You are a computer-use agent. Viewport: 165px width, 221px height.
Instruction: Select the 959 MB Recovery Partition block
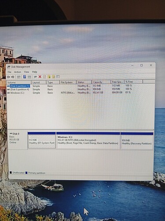pyautogui.click(x=137, y=141)
